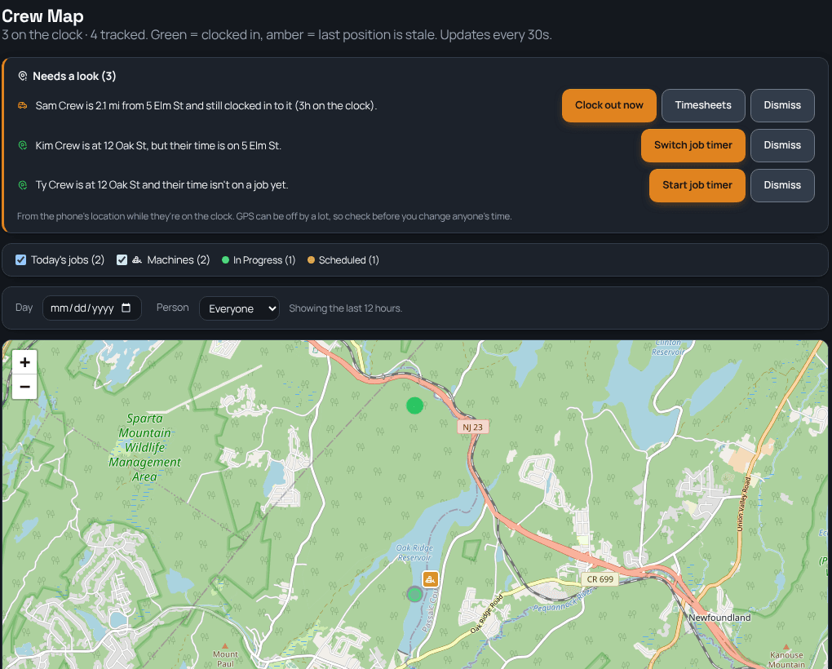Zoom out on the map
The height and width of the screenshot is (669, 832).
point(24,387)
